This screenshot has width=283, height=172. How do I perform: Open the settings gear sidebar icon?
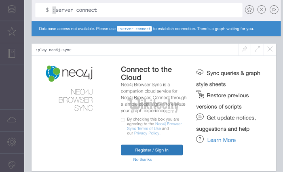point(12,142)
